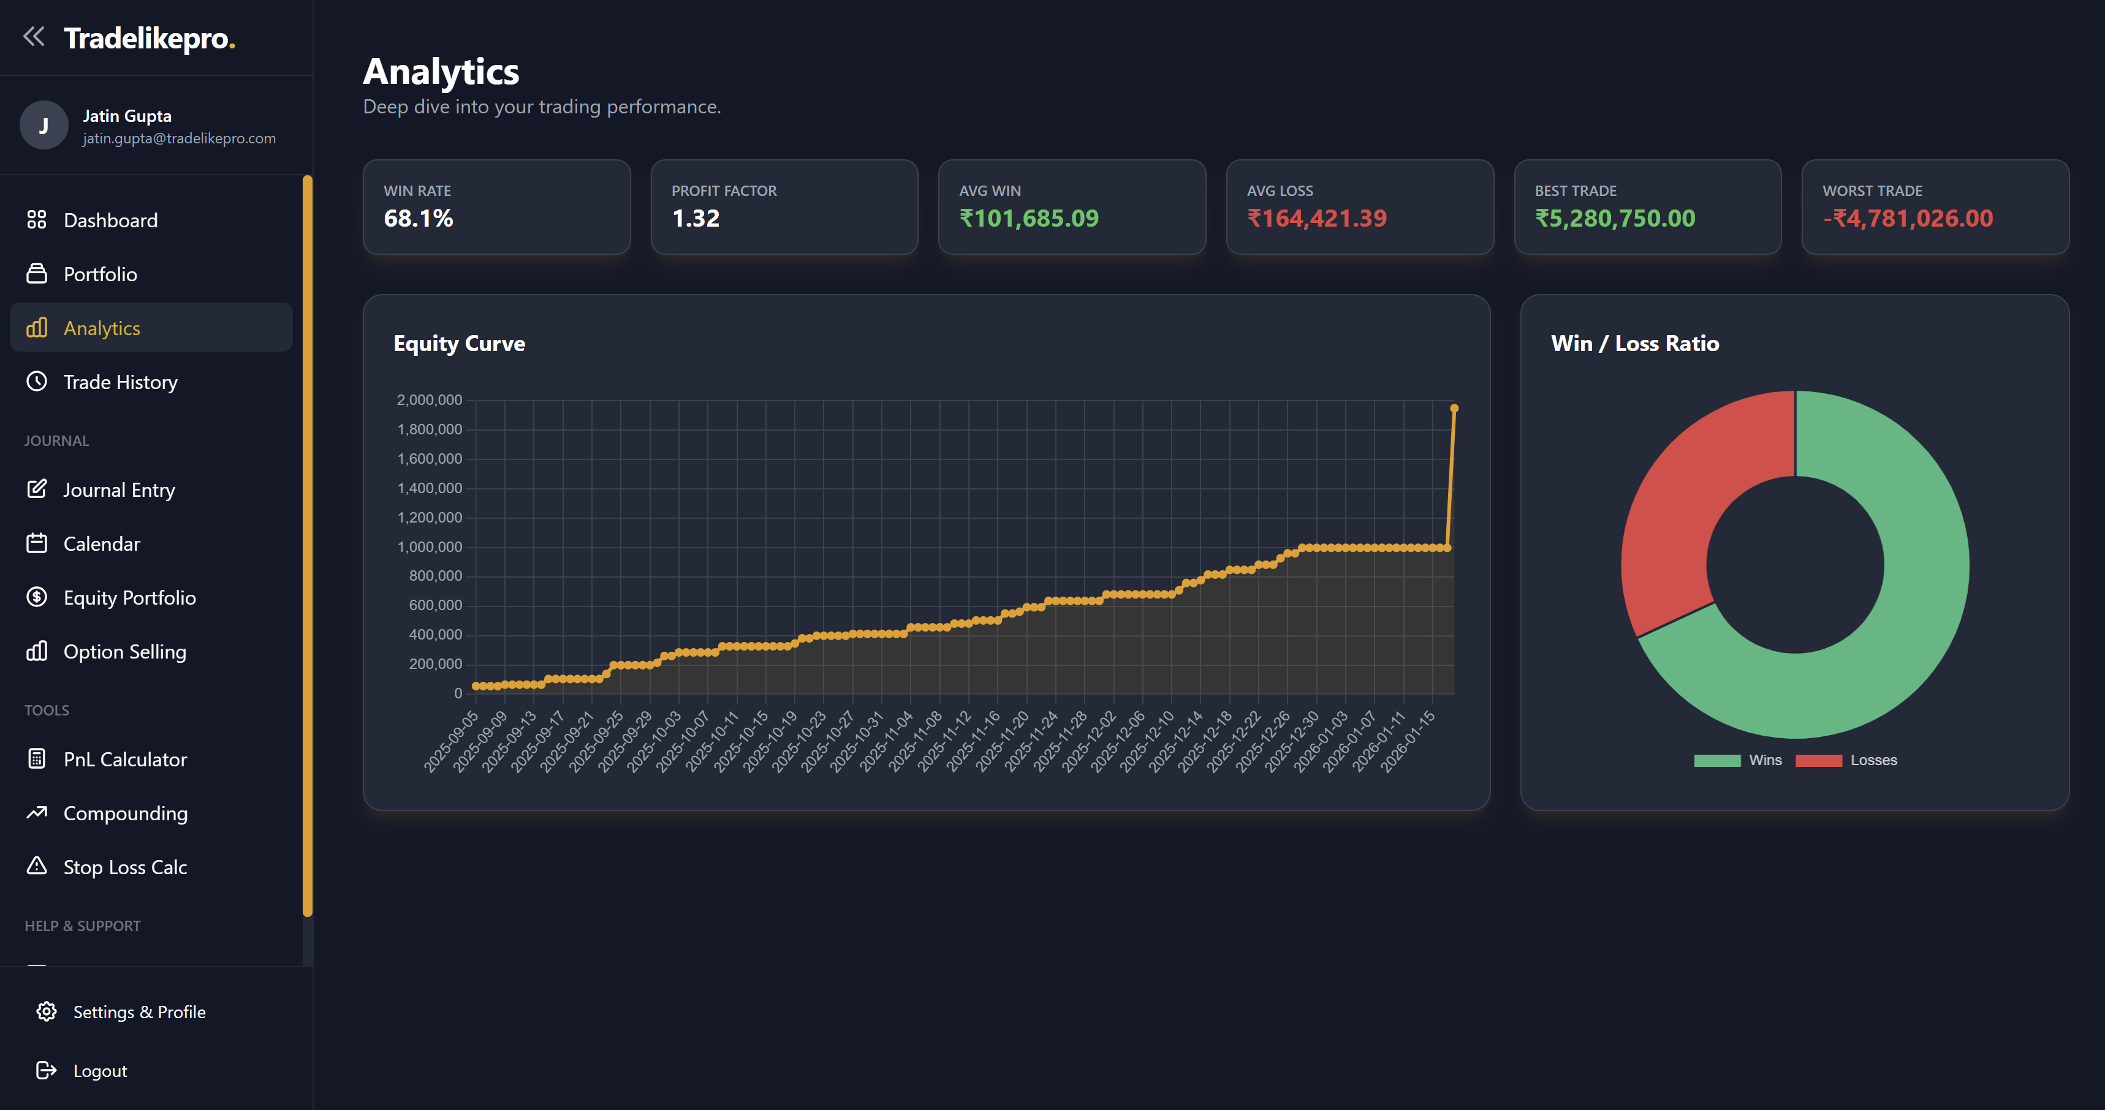Image resolution: width=2105 pixels, height=1110 pixels.
Task: Open the Trade History clock icon
Action: tap(37, 382)
